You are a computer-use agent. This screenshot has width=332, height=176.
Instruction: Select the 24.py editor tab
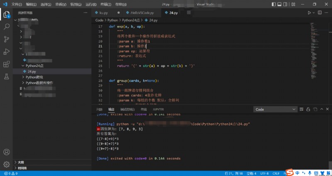coord(173,13)
